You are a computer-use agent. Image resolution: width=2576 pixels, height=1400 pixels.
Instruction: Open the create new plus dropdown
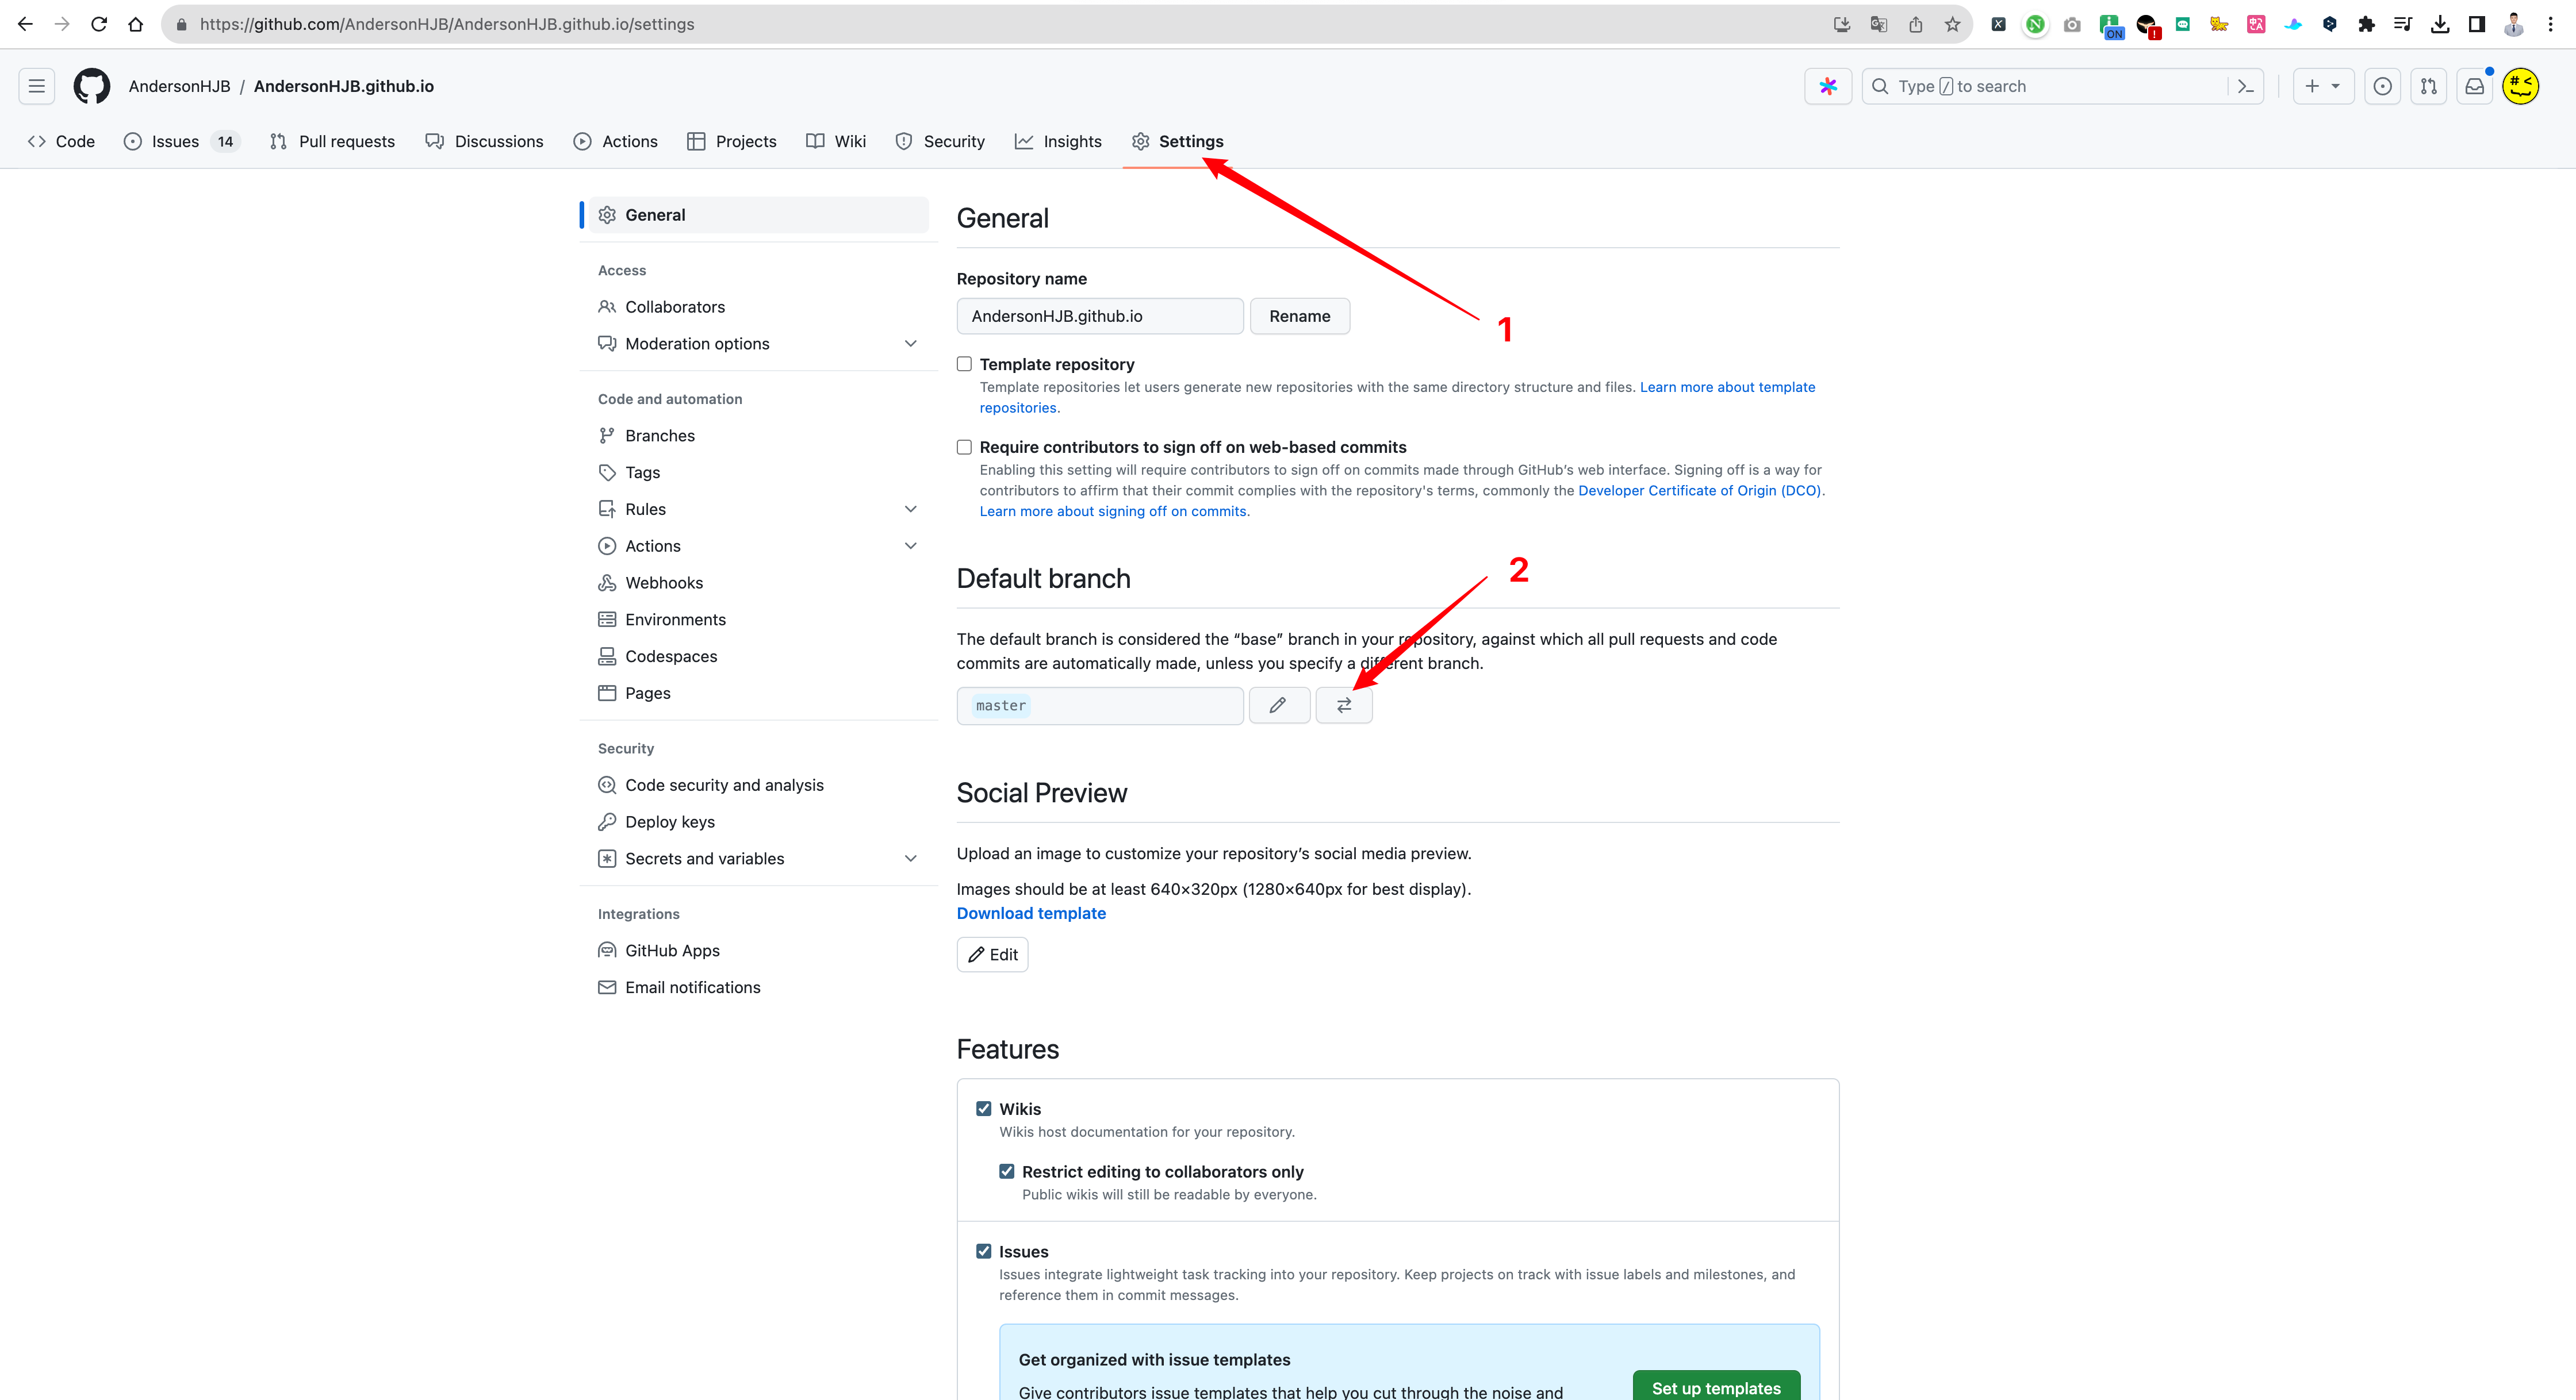(2323, 86)
